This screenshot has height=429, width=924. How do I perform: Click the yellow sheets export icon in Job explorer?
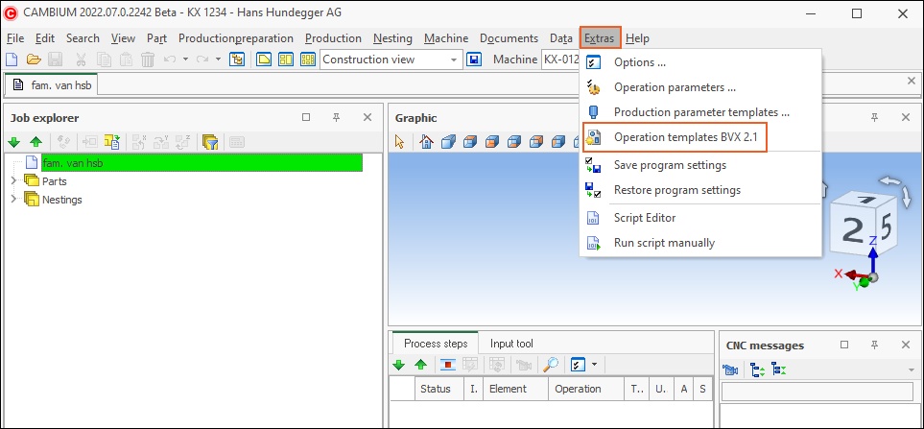click(112, 142)
